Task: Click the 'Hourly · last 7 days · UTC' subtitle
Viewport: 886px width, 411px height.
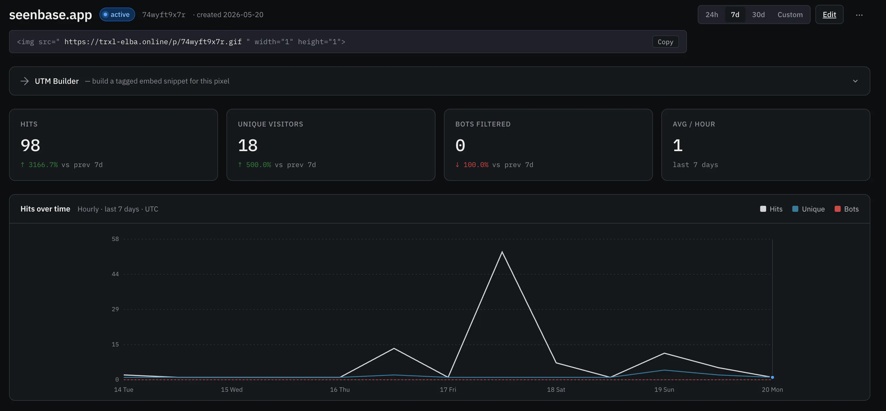Action: coord(118,209)
